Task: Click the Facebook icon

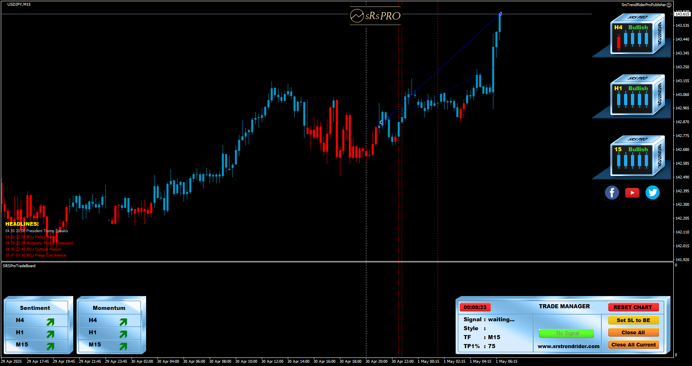Action: (612, 192)
